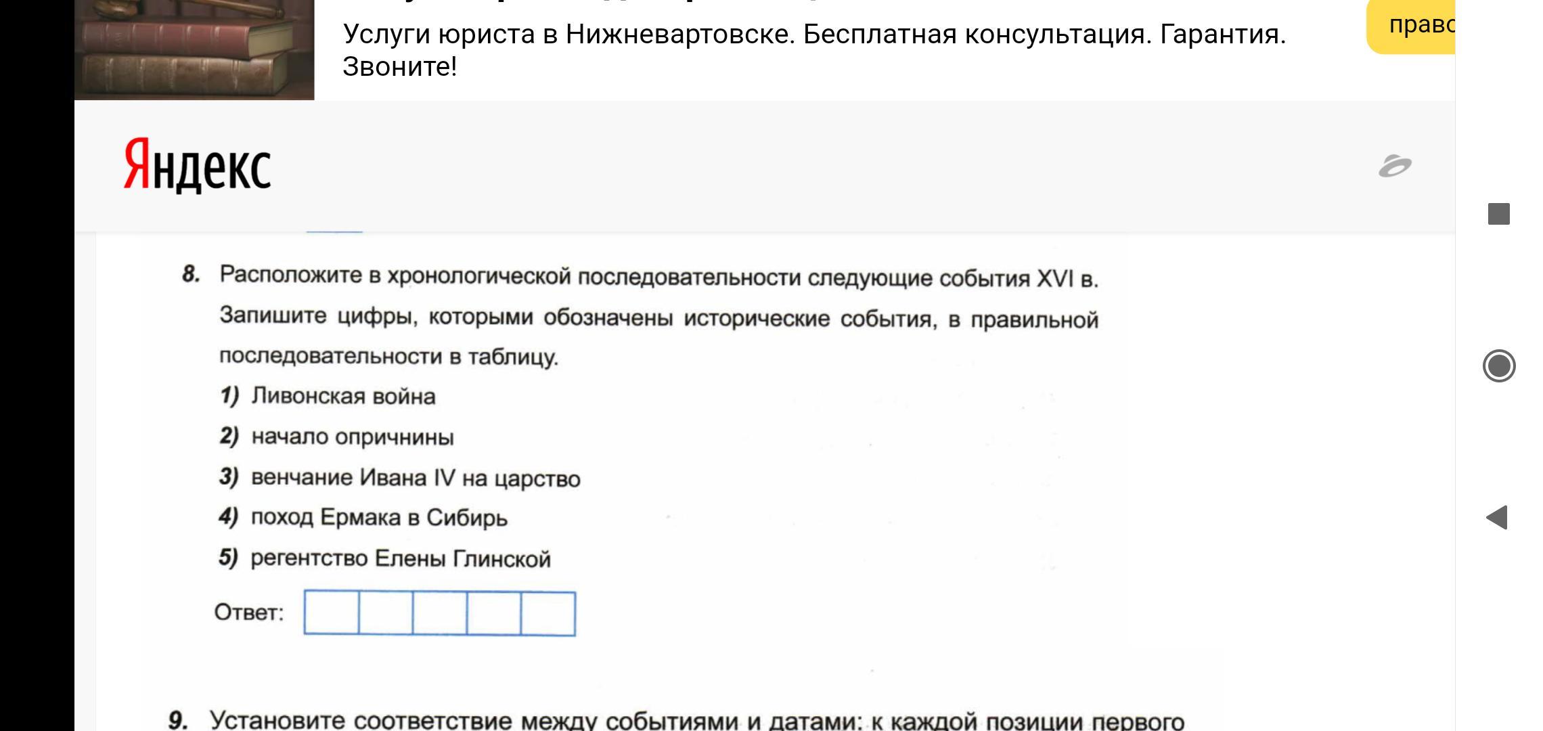Click the Ответ label
The height and width of the screenshot is (731, 1543).
click(x=248, y=613)
